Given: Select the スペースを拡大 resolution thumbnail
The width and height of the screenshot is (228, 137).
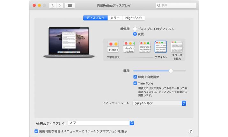Looking at the screenshot, I should point(177,47).
